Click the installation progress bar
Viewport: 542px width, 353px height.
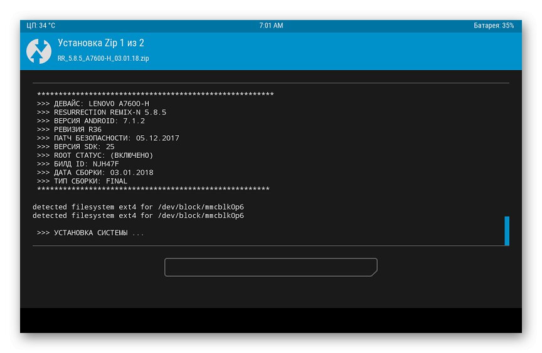click(x=270, y=267)
